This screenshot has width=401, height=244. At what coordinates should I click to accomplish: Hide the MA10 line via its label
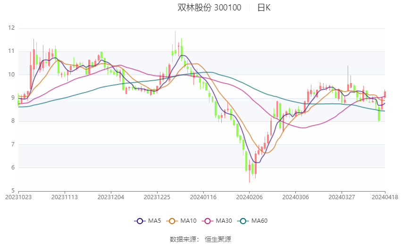pyautogui.click(x=189, y=221)
